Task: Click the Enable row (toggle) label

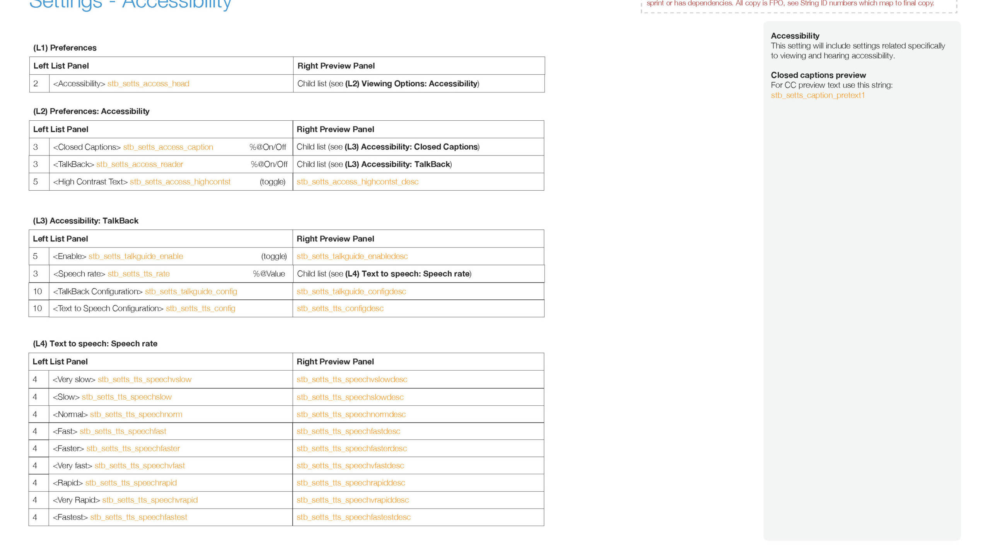Action: (x=274, y=256)
